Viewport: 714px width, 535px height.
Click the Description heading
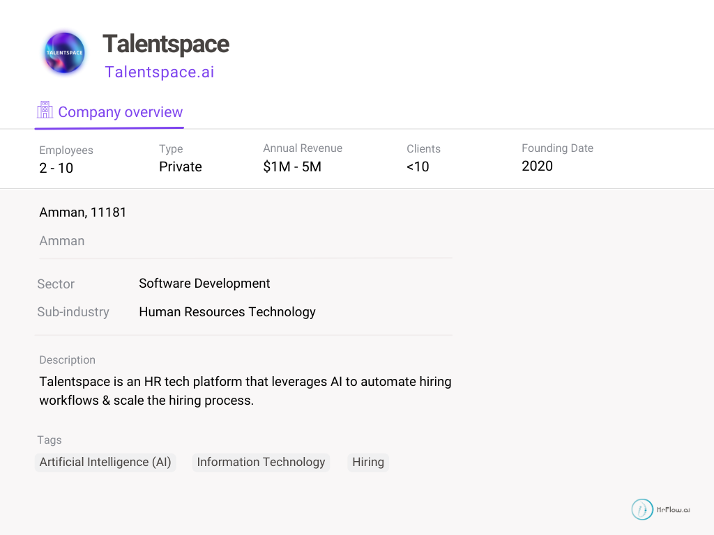pyautogui.click(x=68, y=360)
